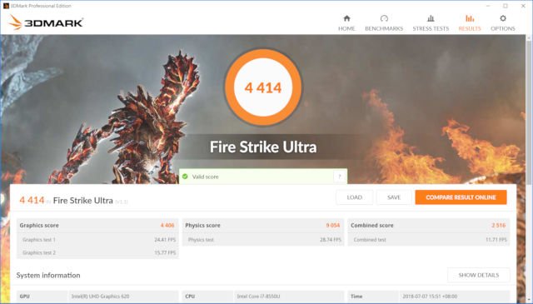The image size is (533, 304).
Task: Switch to the Benchmarks tab label
Action: (x=384, y=28)
